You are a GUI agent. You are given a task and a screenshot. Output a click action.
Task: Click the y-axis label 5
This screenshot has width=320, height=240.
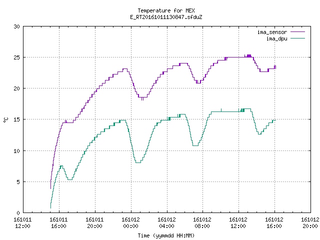pos(18,182)
